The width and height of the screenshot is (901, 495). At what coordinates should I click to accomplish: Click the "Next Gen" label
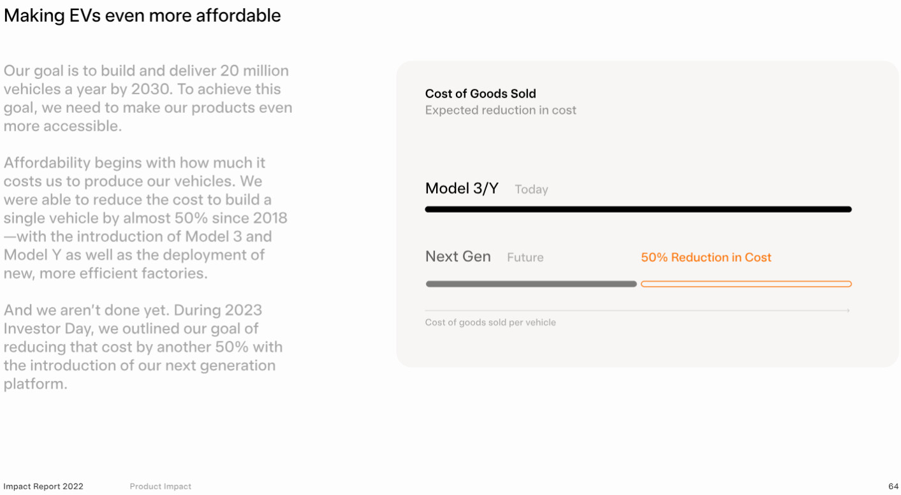click(458, 257)
